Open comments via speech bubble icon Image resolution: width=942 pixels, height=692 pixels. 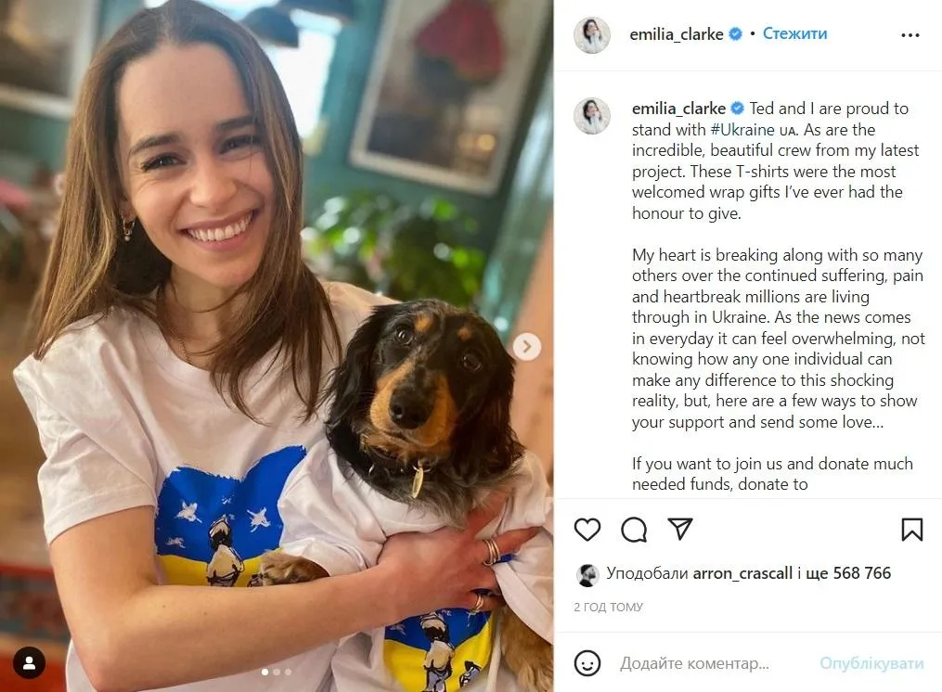pyautogui.click(x=634, y=530)
